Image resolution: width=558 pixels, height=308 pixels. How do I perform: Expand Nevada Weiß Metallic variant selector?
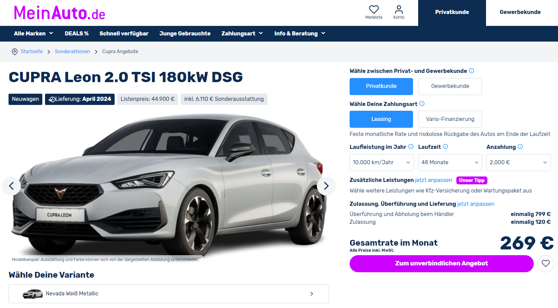point(169,294)
